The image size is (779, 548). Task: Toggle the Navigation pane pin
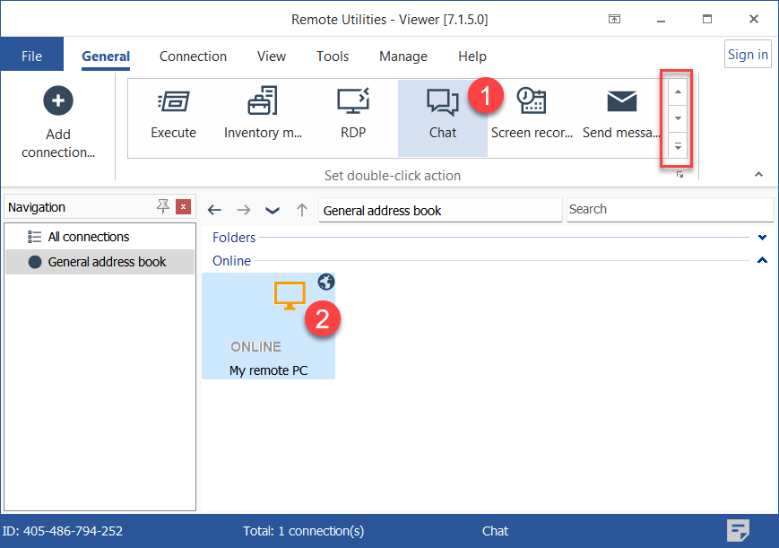click(x=162, y=207)
